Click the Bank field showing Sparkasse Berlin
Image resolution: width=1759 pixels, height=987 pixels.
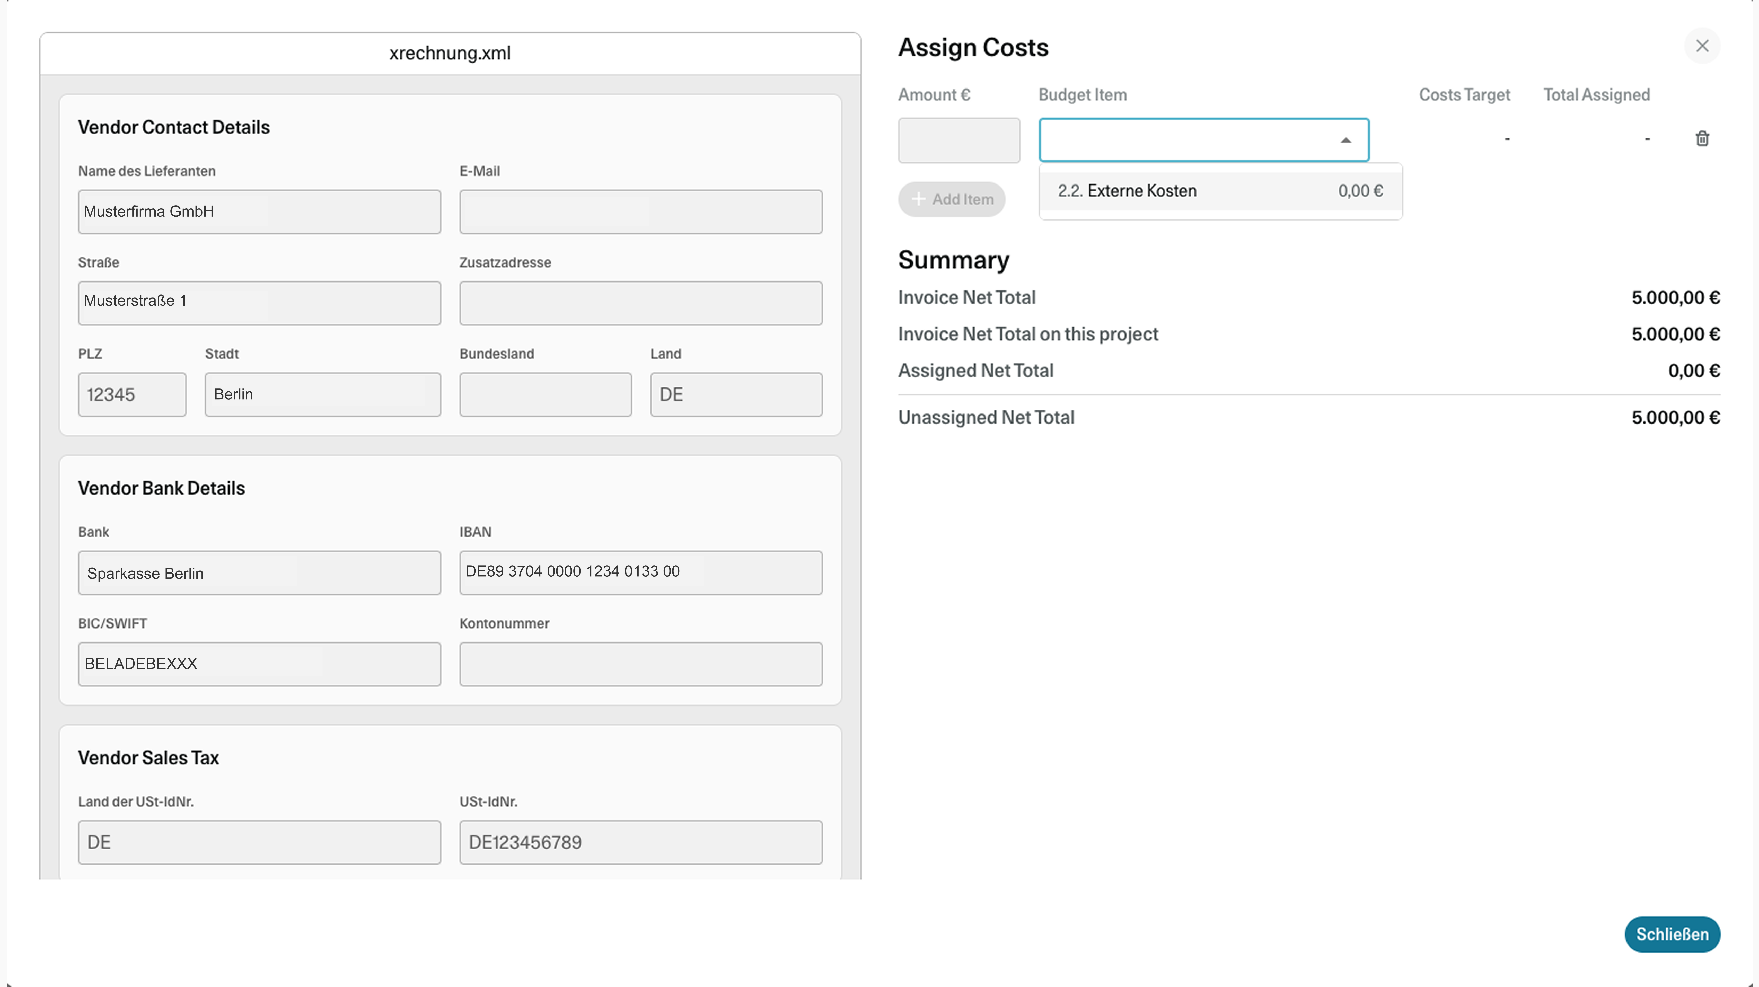tap(259, 573)
